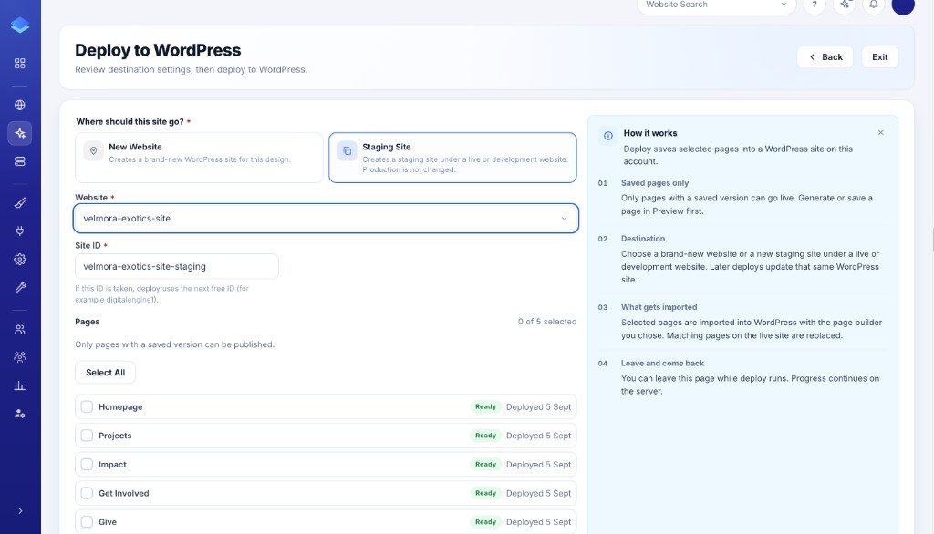The image size is (934, 534).
Task: Click the 'Destination' step heading
Action: pos(643,239)
